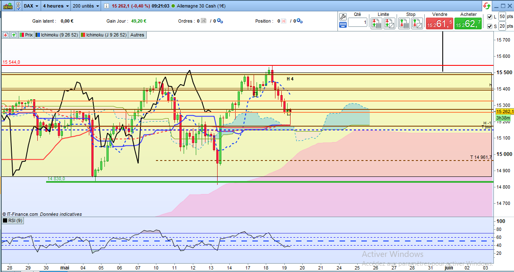Open the 4 heures timeframe dropdown
Image resolution: width=514 pixels, height=272 pixels.
pos(55,6)
